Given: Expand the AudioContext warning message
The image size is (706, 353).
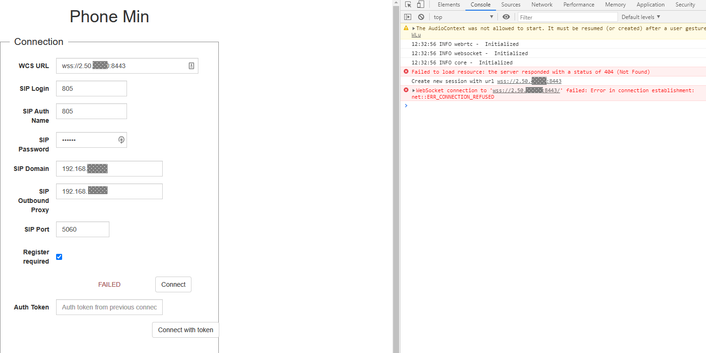Looking at the screenshot, I should click(x=413, y=28).
